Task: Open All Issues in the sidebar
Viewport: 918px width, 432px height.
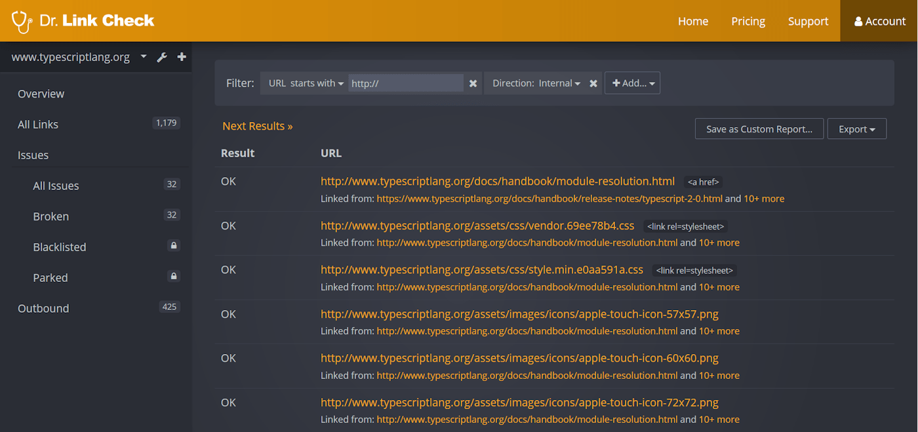Action: tap(56, 186)
